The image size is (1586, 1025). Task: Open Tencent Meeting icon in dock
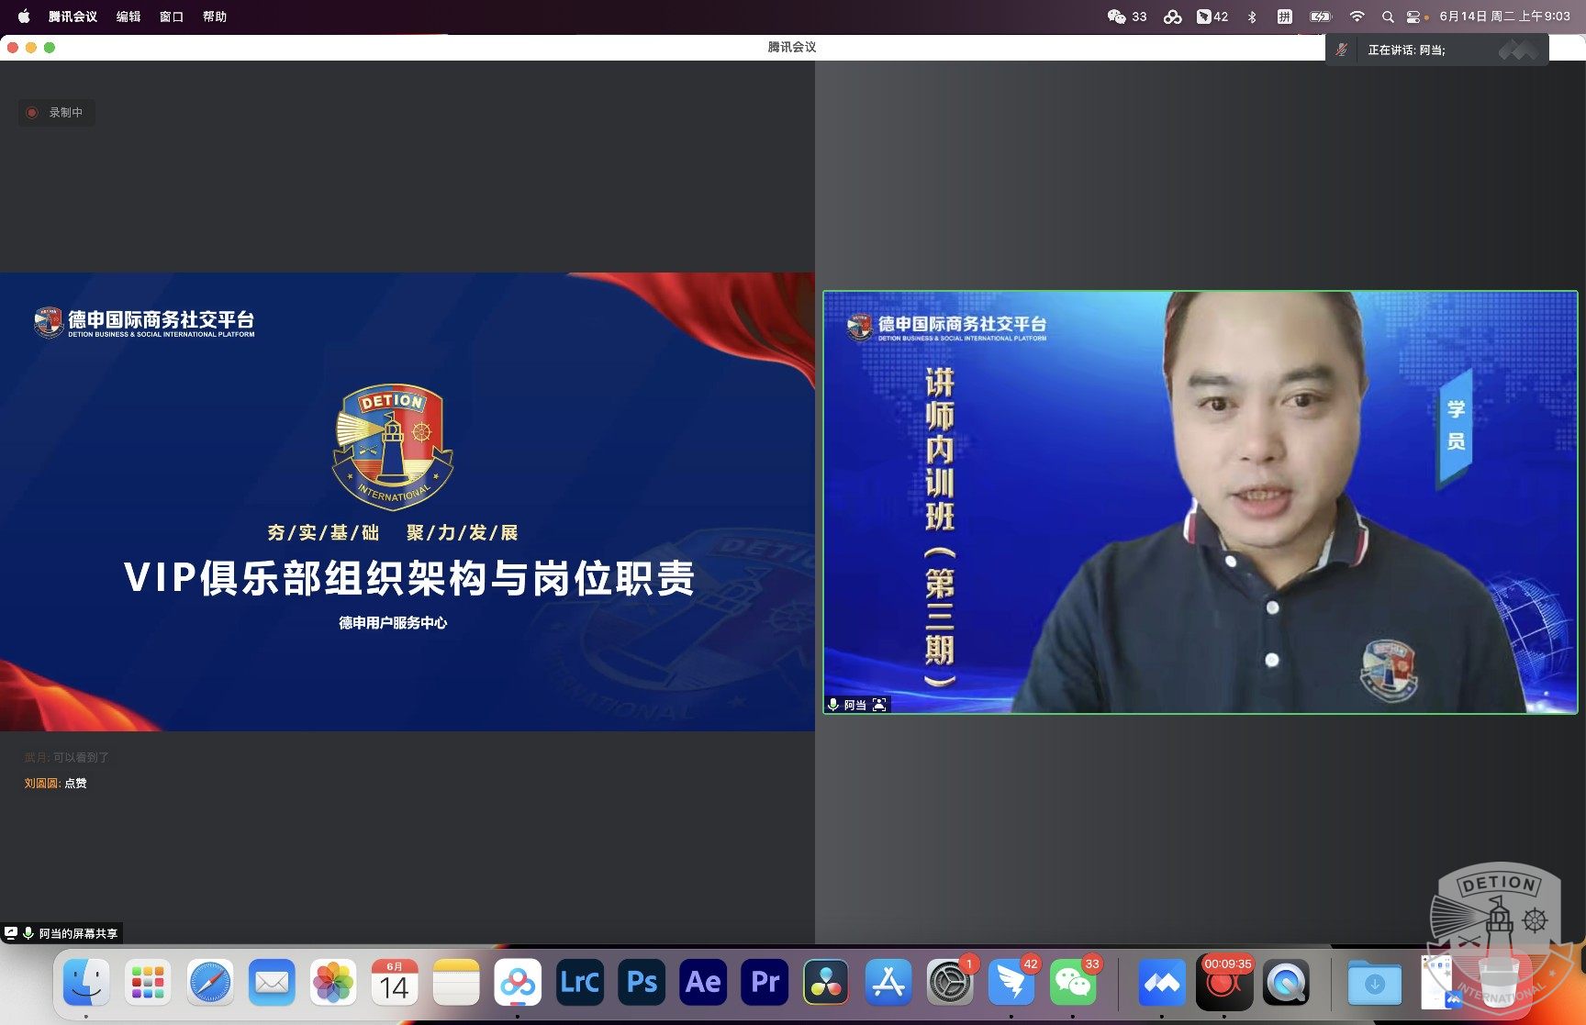[1162, 983]
